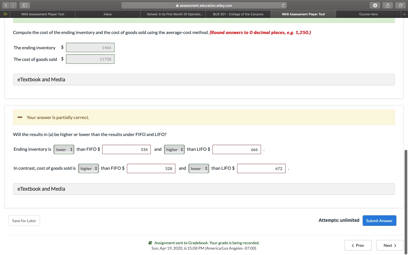
Task: Expand the first eTextbook and Media section
Action: click(x=204, y=80)
